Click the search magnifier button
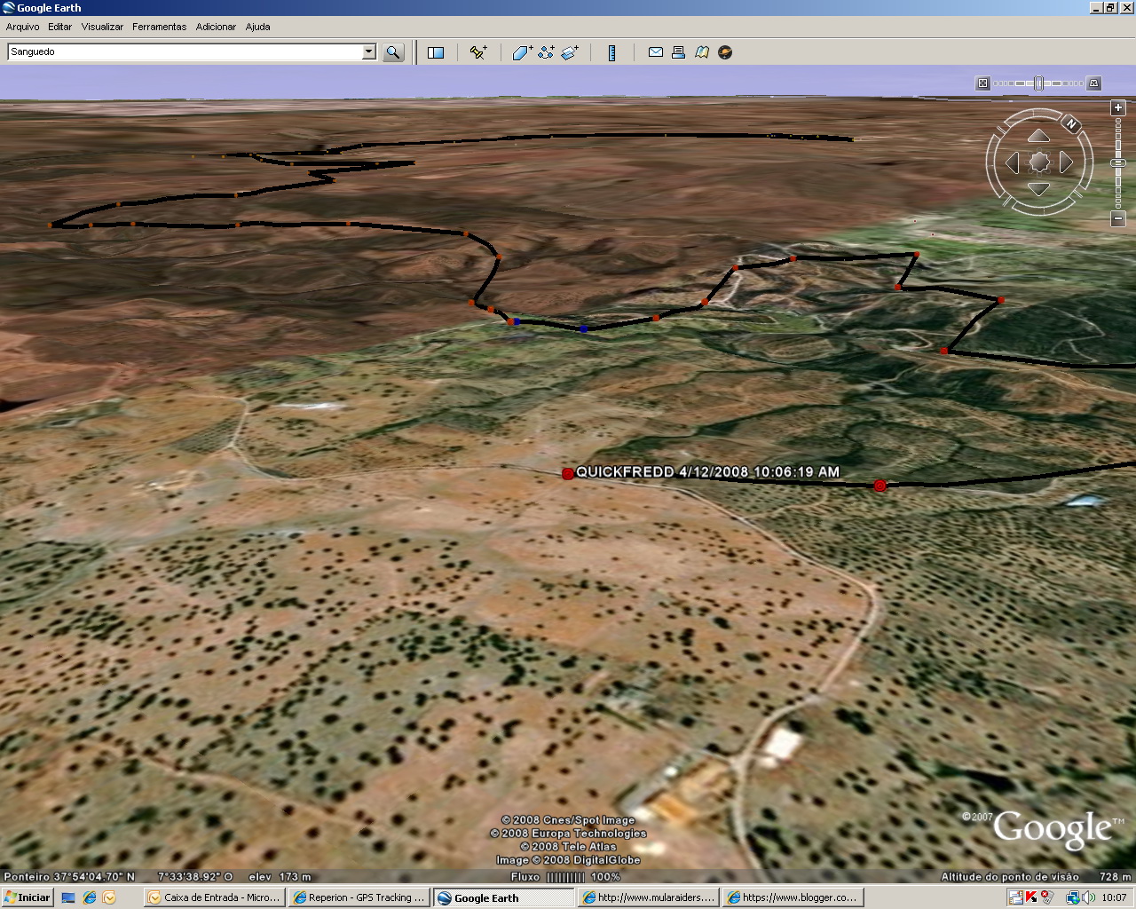Screen dimensions: 1136x909 click(393, 52)
